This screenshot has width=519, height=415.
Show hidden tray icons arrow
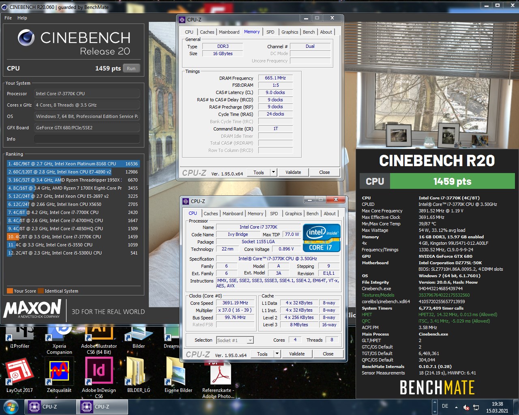[x=456, y=407]
